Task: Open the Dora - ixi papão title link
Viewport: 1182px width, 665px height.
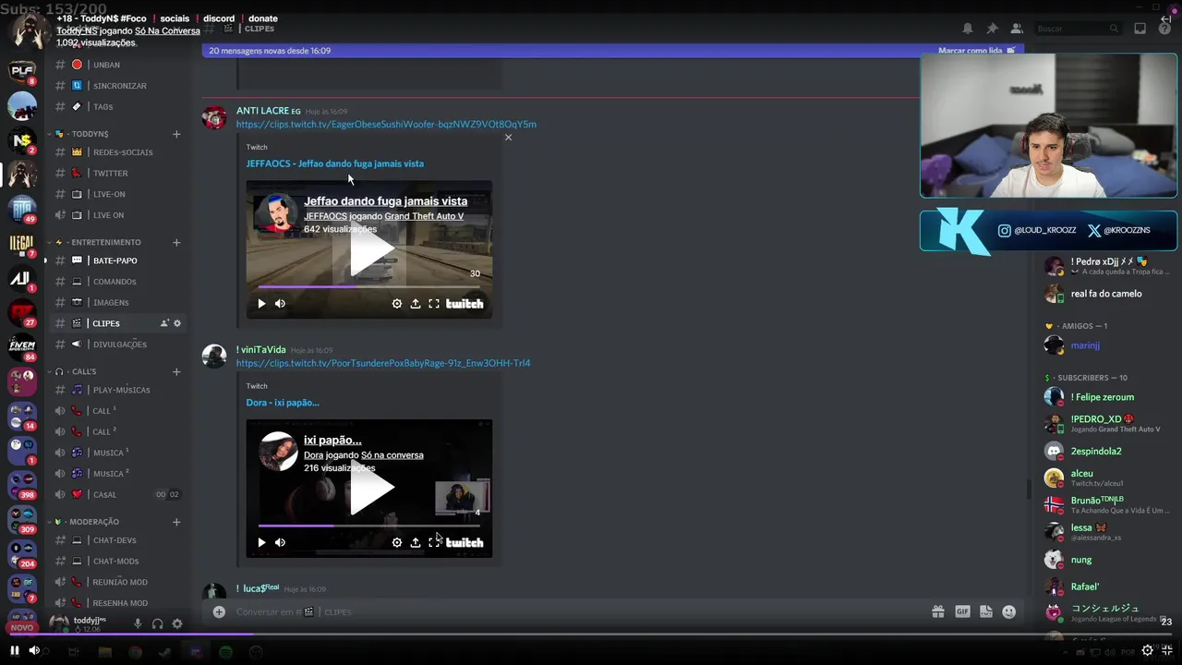Action: [x=283, y=403]
